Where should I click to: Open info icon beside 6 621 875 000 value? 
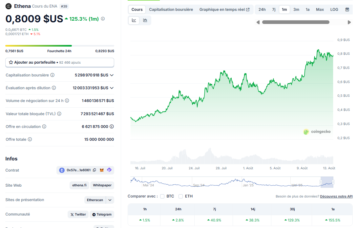tap(112, 126)
